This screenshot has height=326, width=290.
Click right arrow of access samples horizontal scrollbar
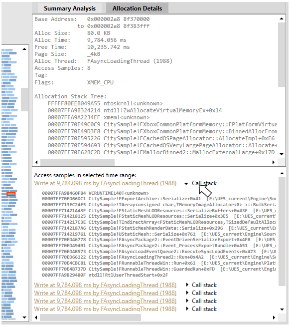point(274,318)
